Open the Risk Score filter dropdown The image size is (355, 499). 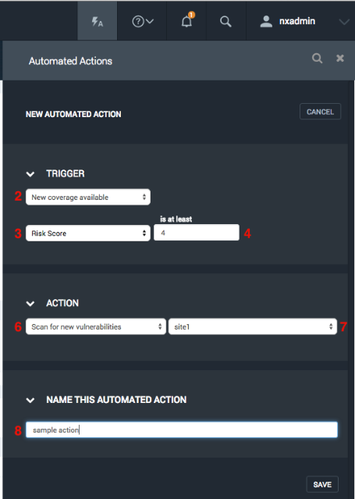point(88,233)
